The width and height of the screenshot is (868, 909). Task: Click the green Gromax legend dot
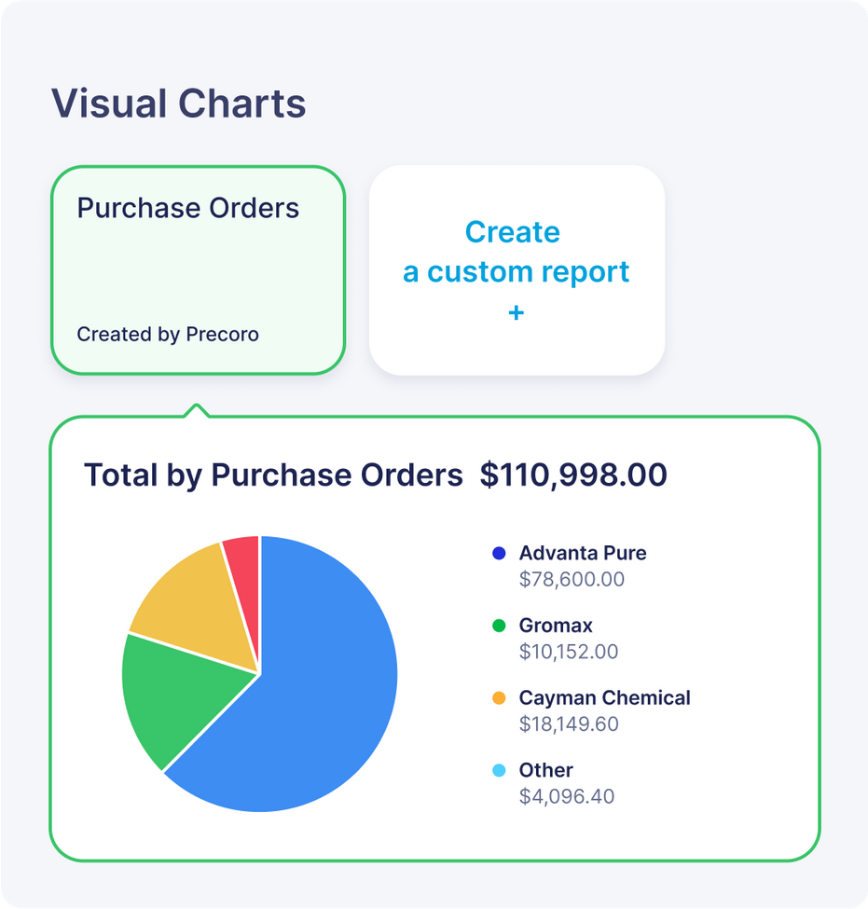pos(497,625)
